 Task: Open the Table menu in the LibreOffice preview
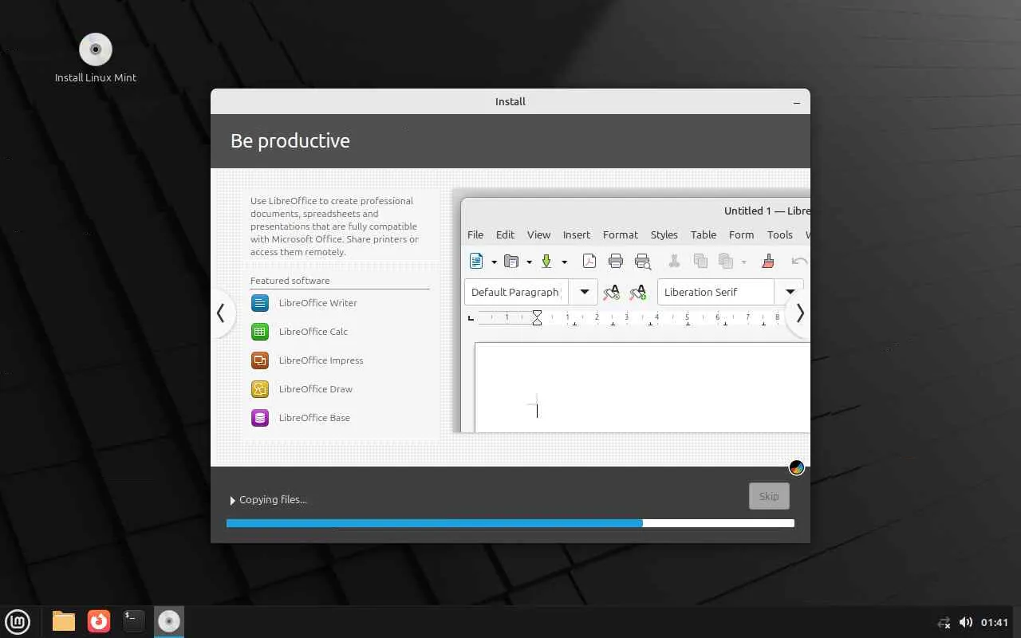pyautogui.click(x=704, y=234)
